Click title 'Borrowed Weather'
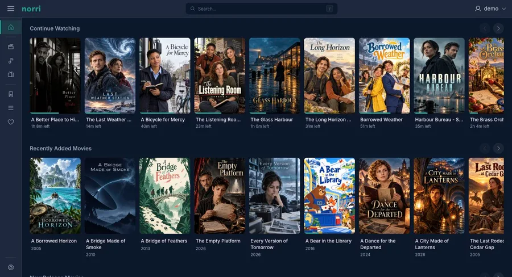This screenshot has width=512, height=277. (x=381, y=120)
